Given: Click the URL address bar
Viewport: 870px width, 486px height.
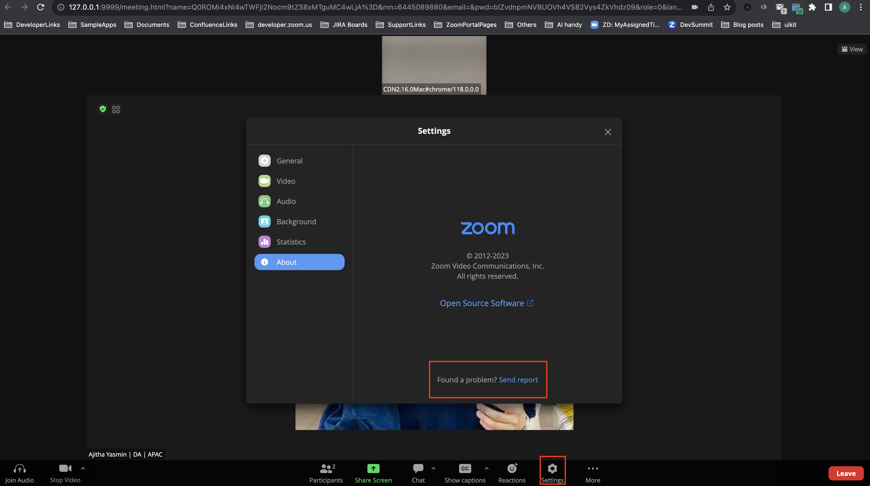Looking at the screenshot, I should tap(375, 7).
